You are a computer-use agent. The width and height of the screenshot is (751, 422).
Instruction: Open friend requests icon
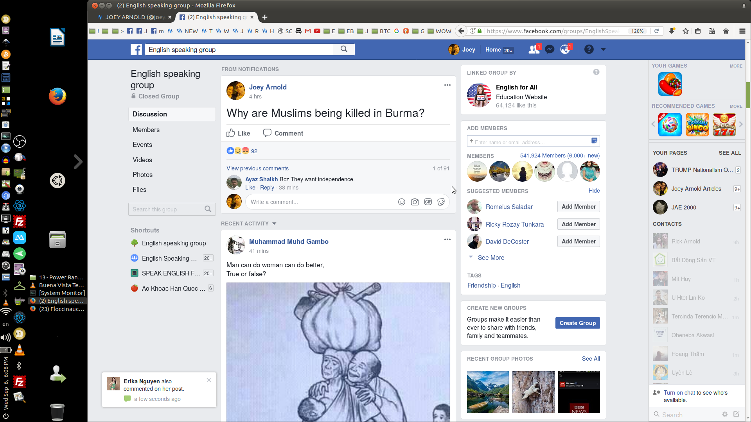pyautogui.click(x=534, y=50)
